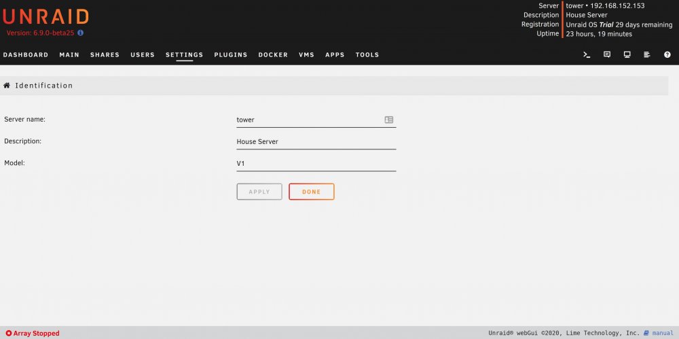Click the Description input with House Server
Screen dimensions: 679x339
point(316,142)
